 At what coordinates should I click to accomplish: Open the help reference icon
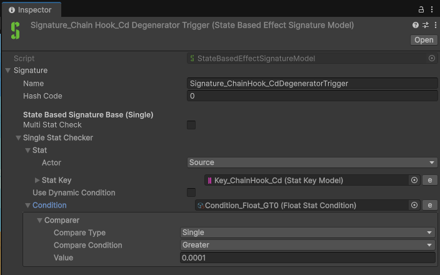click(x=415, y=25)
